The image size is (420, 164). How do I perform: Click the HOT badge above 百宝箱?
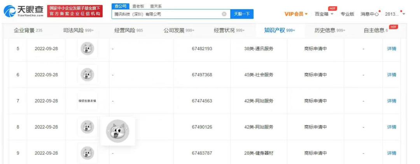point(332,8)
